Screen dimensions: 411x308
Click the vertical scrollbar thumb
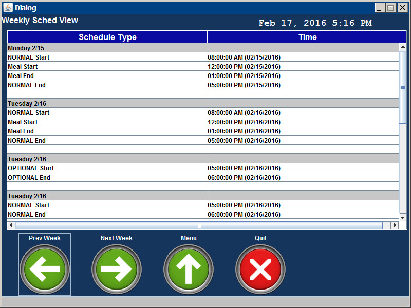click(x=403, y=87)
